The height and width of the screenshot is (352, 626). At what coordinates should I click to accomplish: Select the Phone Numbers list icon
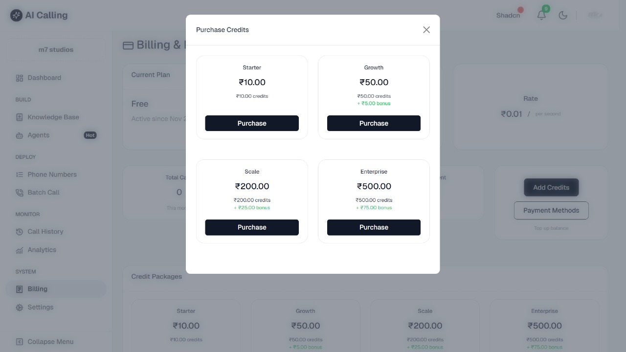click(x=19, y=175)
